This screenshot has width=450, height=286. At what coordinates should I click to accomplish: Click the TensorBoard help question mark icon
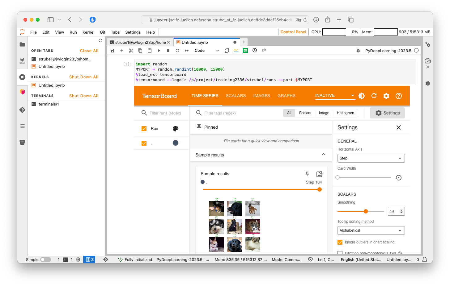(399, 96)
